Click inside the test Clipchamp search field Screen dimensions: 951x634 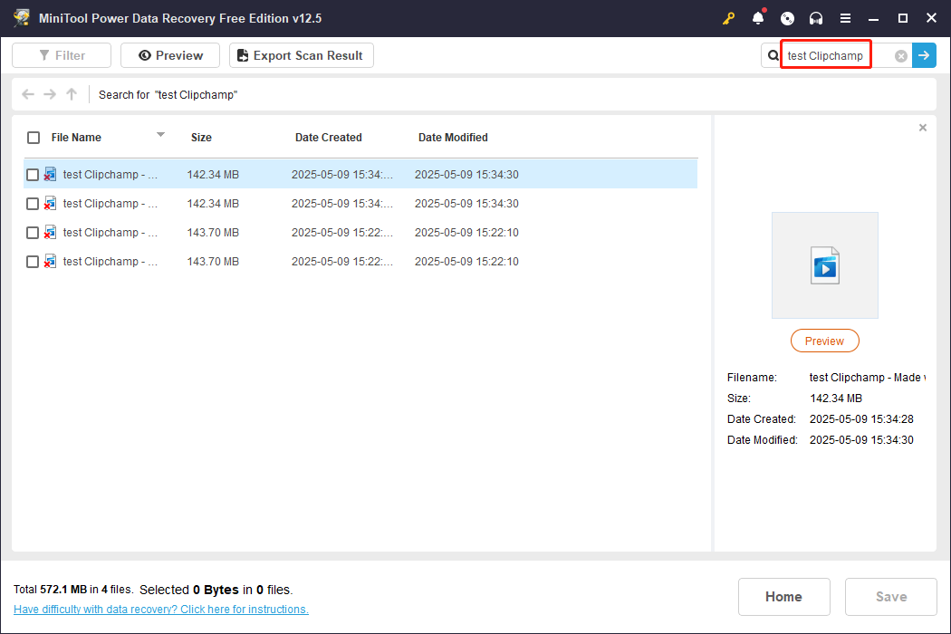825,54
